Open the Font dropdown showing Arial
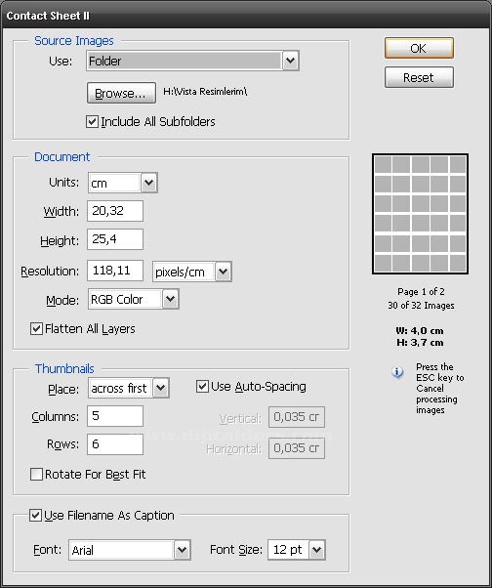 [x=130, y=550]
